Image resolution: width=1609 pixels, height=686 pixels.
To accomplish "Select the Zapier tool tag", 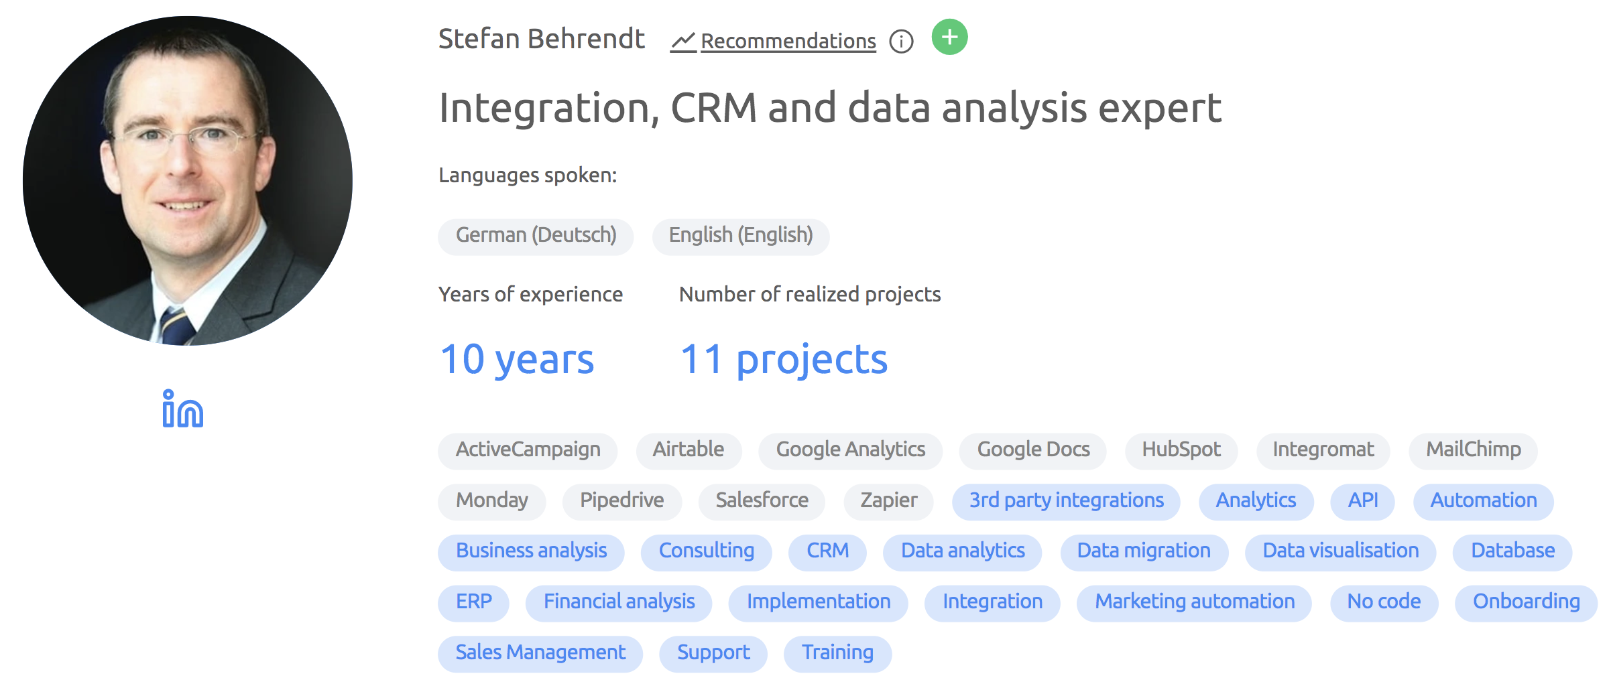I will tap(888, 500).
